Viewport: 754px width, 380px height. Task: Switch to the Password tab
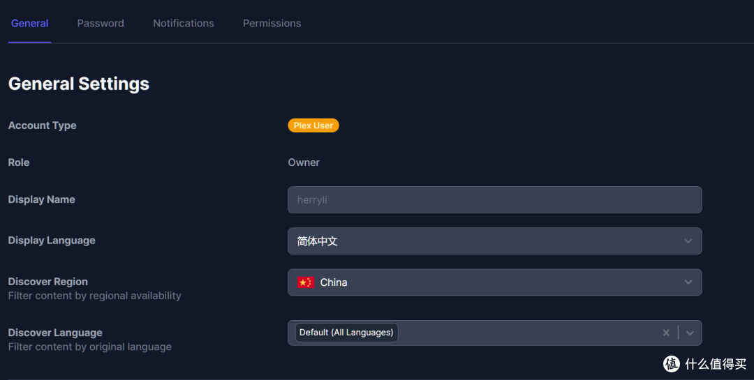[101, 23]
